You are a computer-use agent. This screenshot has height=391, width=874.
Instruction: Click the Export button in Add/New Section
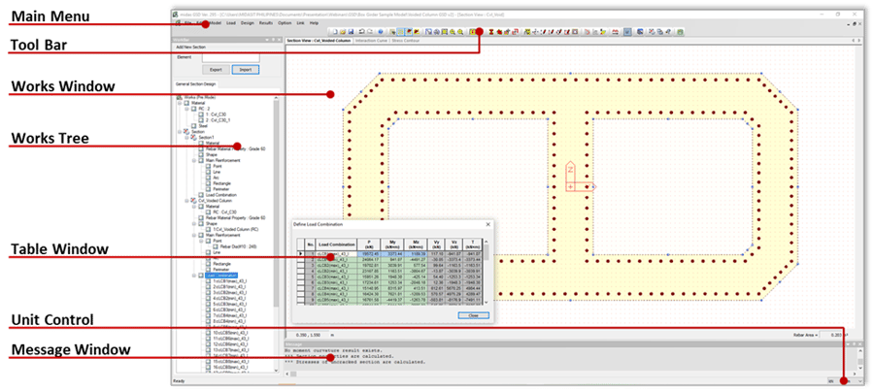[216, 70]
